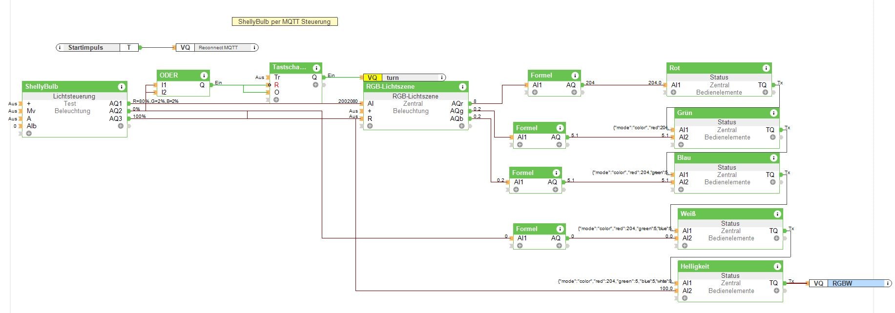Expand ShellyBulb inputs with plus button
Viewport: 895px width, 313px height.
29,134
